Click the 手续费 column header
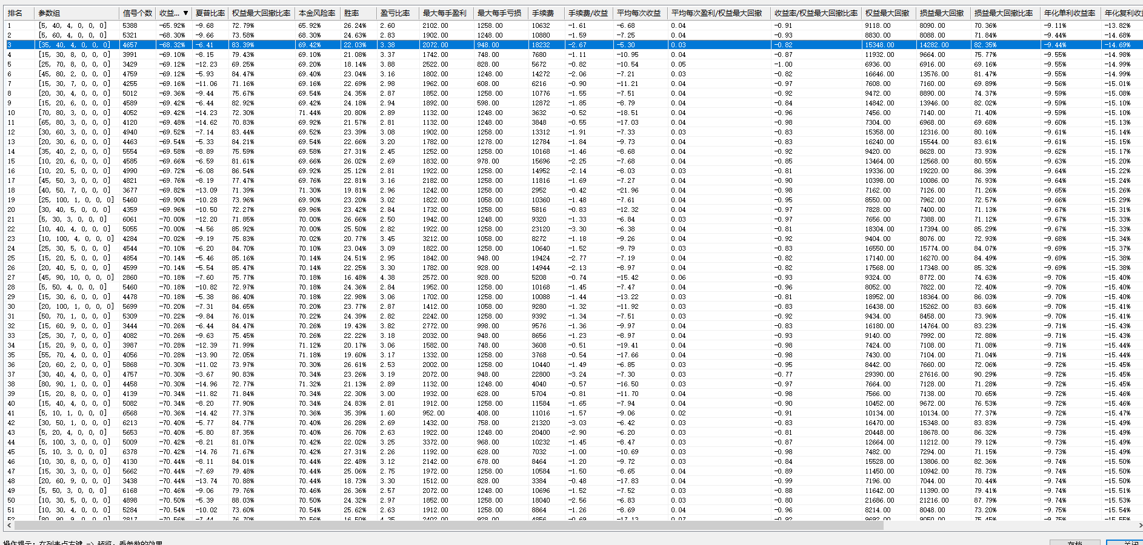Viewport: 1143px width, 545px height. coord(543,13)
